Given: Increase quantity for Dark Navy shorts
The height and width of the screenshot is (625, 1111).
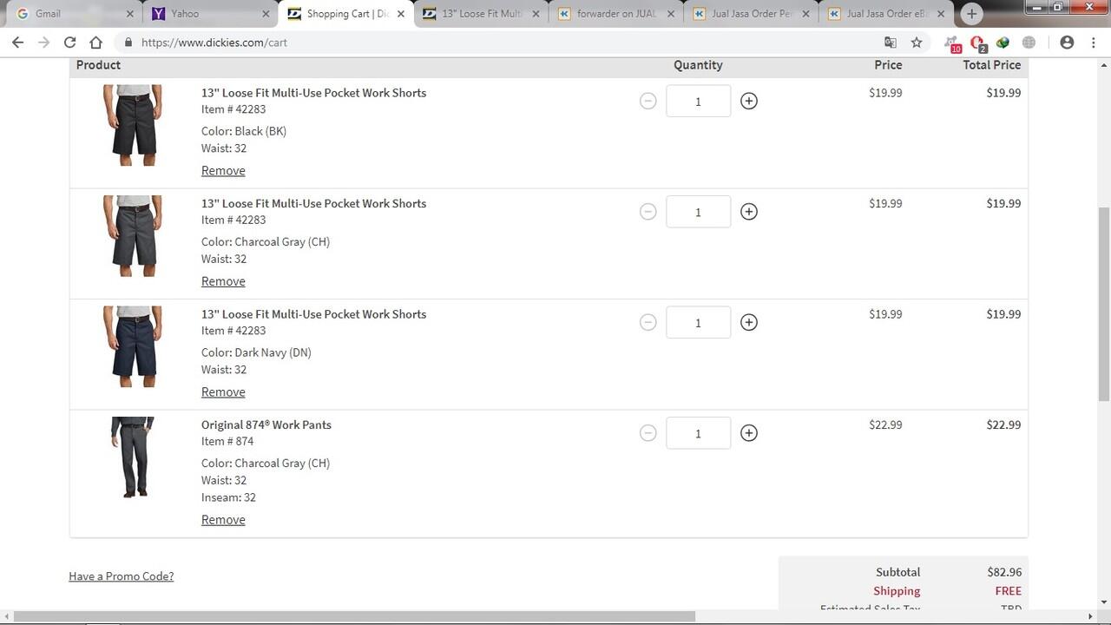Looking at the screenshot, I should (x=749, y=322).
